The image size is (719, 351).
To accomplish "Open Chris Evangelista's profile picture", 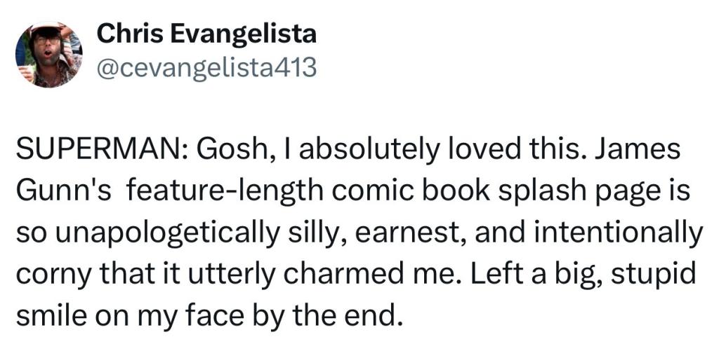I will [48, 55].
